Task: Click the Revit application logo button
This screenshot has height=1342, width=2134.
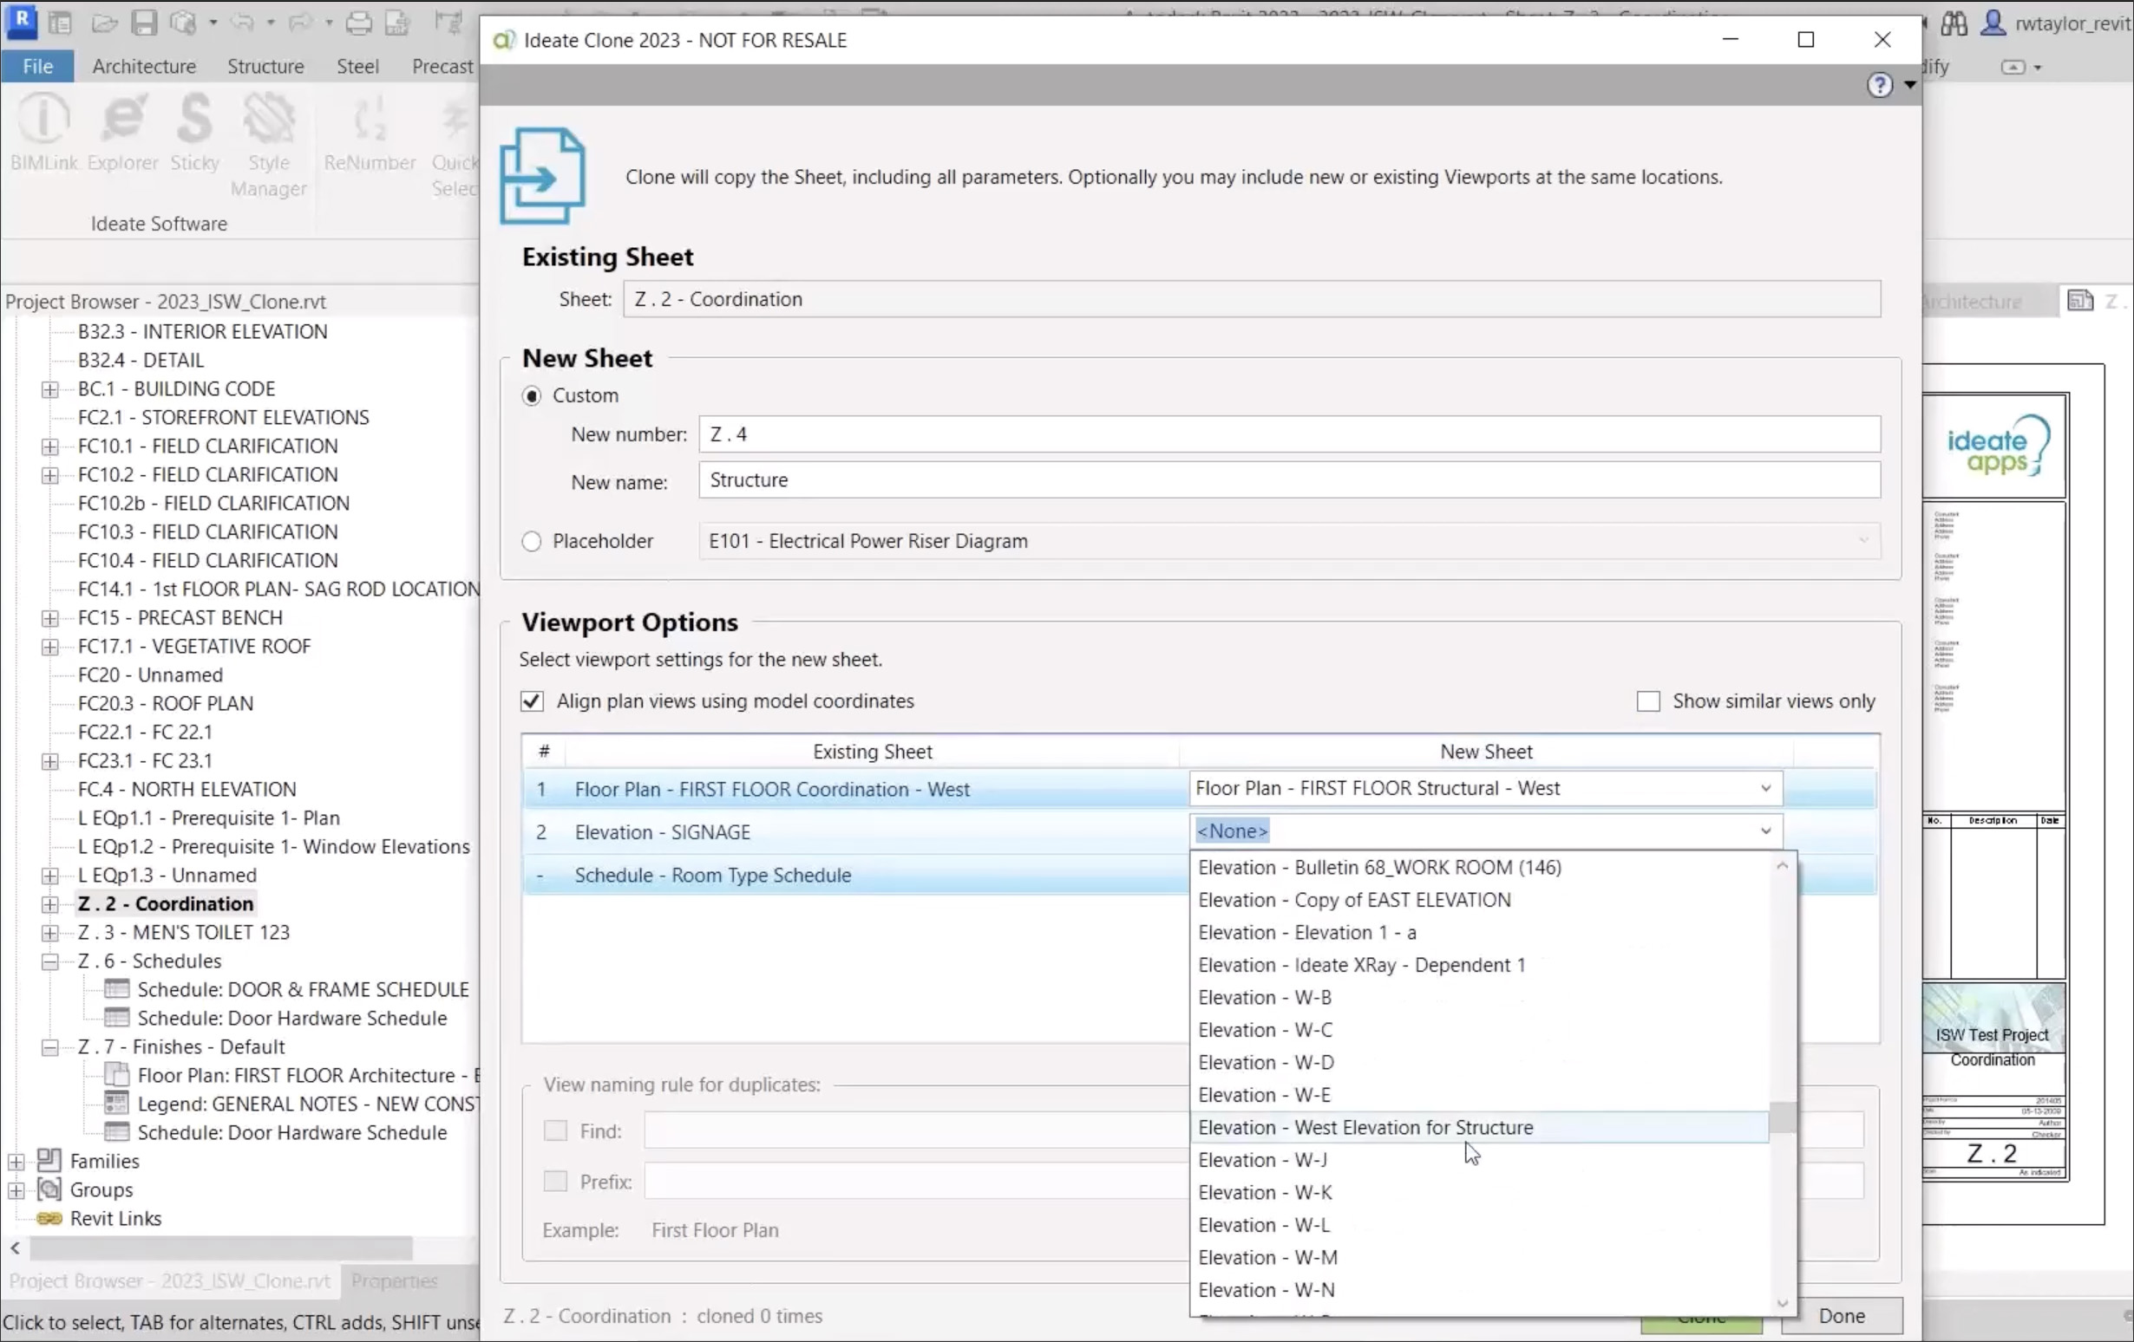Action: tap(22, 21)
